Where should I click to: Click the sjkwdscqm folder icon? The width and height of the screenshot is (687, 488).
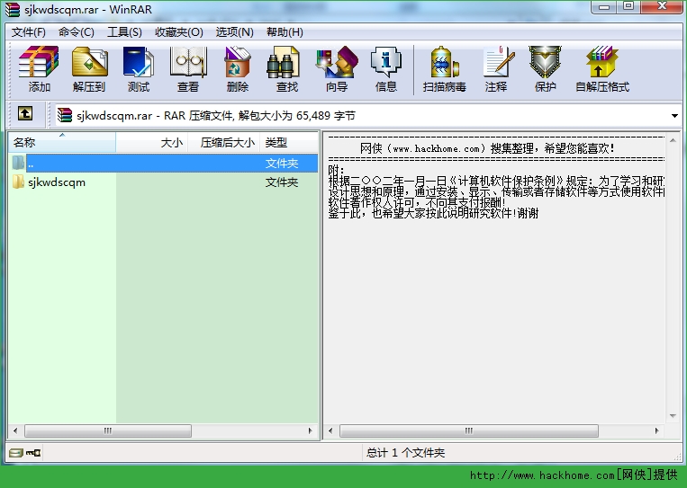tap(18, 182)
